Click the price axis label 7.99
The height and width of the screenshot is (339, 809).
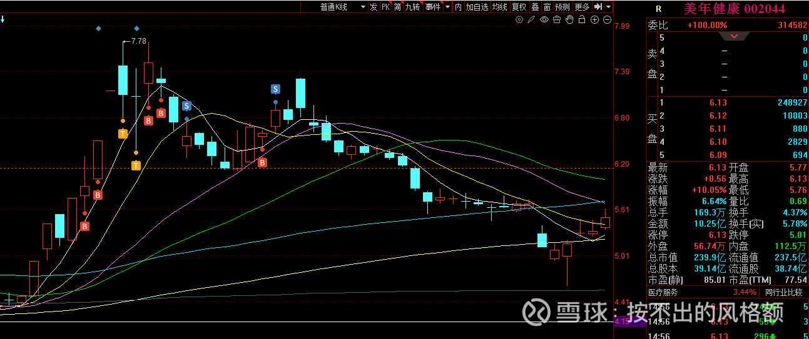pyautogui.click(x=622, y=26)
